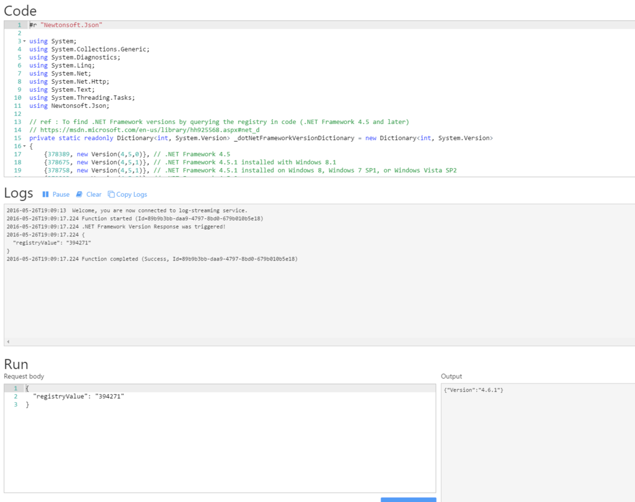Click the Pause icon's double-bar symbol
The image size is (635, 502).
[47, 194]
